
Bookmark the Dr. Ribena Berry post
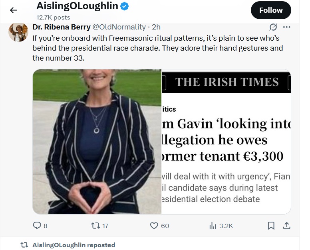click(271, 226)
